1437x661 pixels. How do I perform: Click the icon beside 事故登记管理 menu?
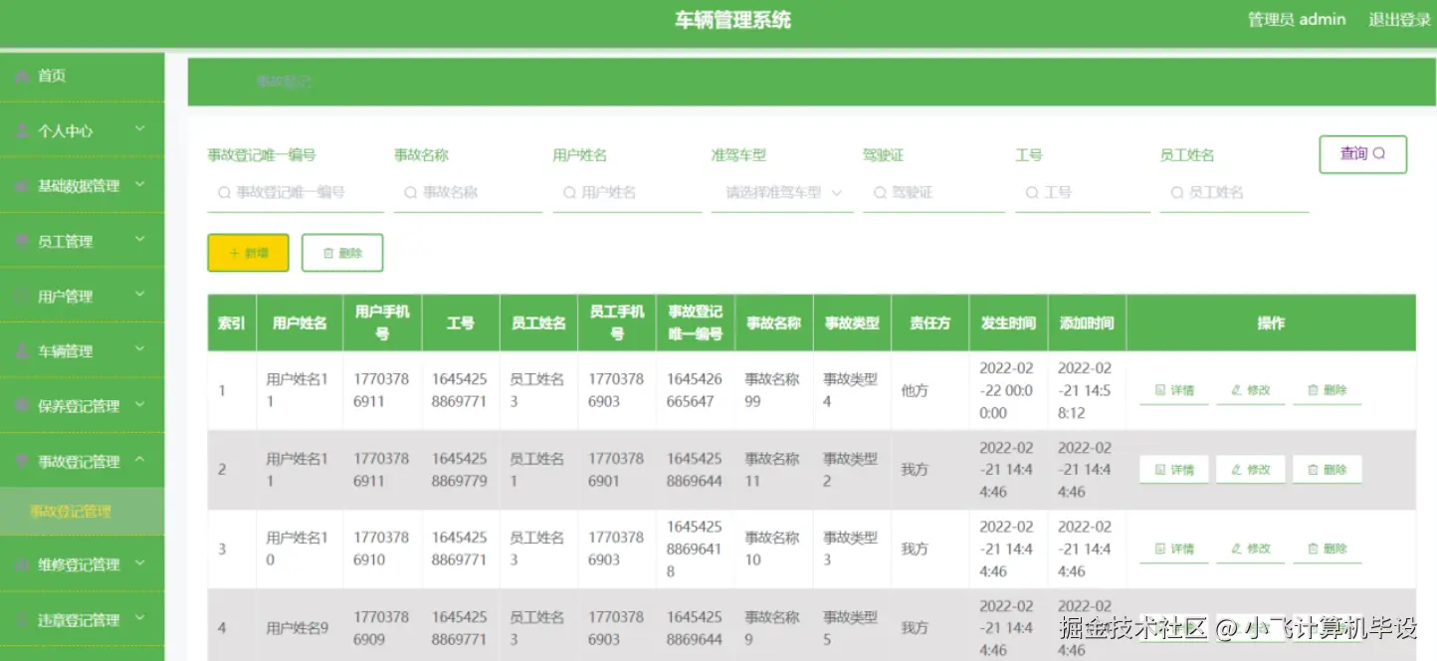click(23, 461)
